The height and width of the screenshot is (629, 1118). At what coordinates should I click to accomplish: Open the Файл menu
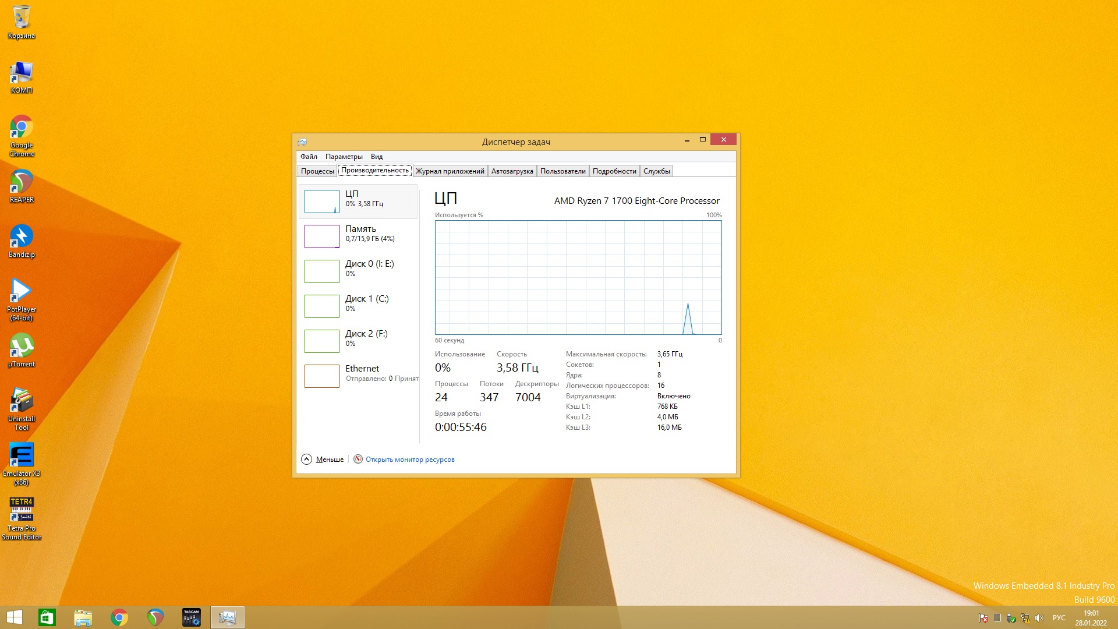click(309, 157)
